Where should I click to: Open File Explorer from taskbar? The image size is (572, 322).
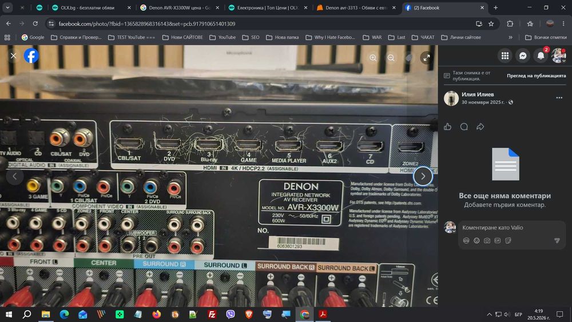coord(46,315)
